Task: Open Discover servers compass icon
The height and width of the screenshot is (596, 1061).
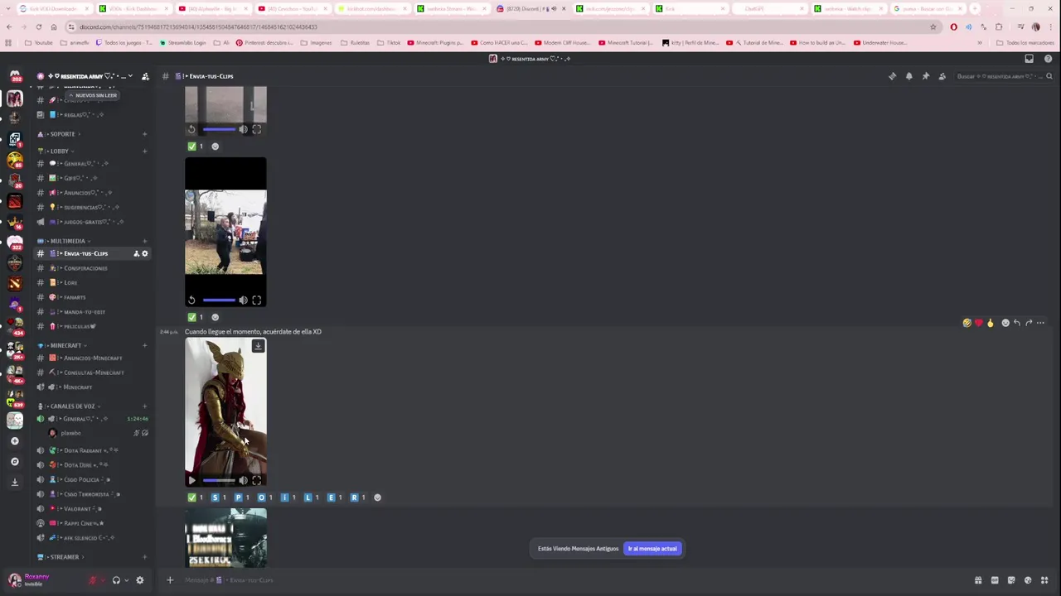Action: 14,462
